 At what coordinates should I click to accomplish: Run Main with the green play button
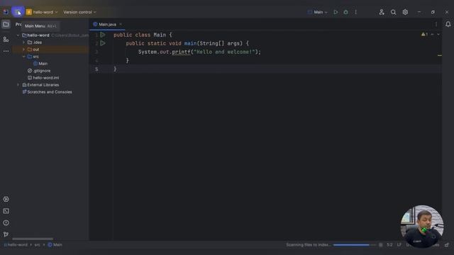[336, 12]
